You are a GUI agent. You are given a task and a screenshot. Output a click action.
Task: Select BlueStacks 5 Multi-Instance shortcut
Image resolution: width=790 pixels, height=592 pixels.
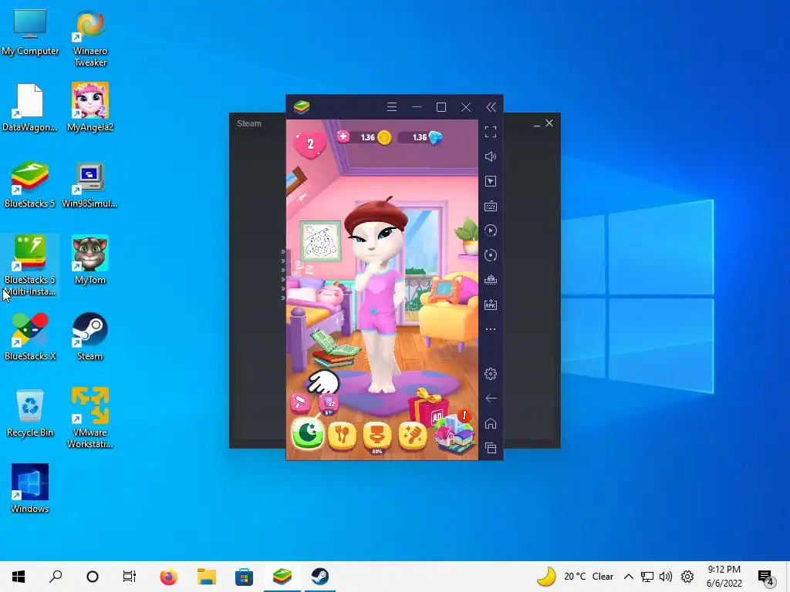pos(30,266)
